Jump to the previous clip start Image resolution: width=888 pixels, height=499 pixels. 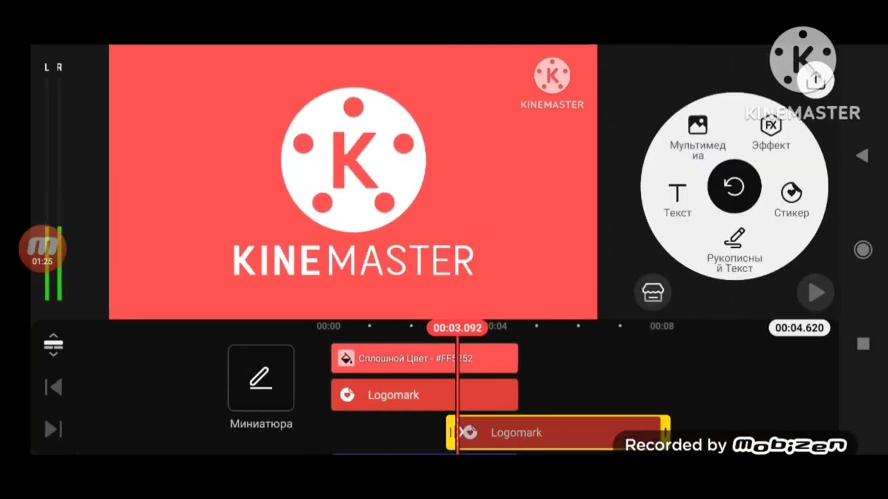coord(53,387)
